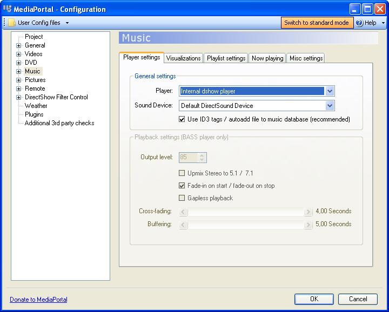Viewport: 389px width, 312px height.
Task: Select General in the settings tree
Action: 35,45
